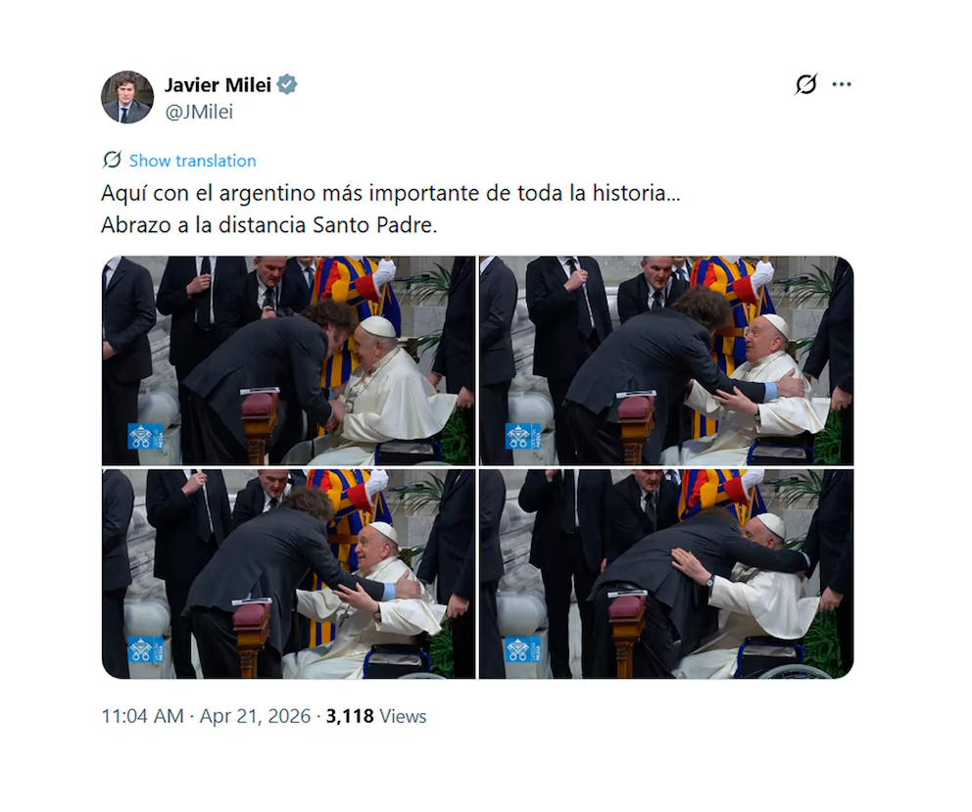Open the bottom-right hugging photo

pos(666,574)
